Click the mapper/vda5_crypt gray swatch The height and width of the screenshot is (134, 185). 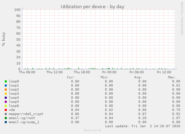click(6, 114)
